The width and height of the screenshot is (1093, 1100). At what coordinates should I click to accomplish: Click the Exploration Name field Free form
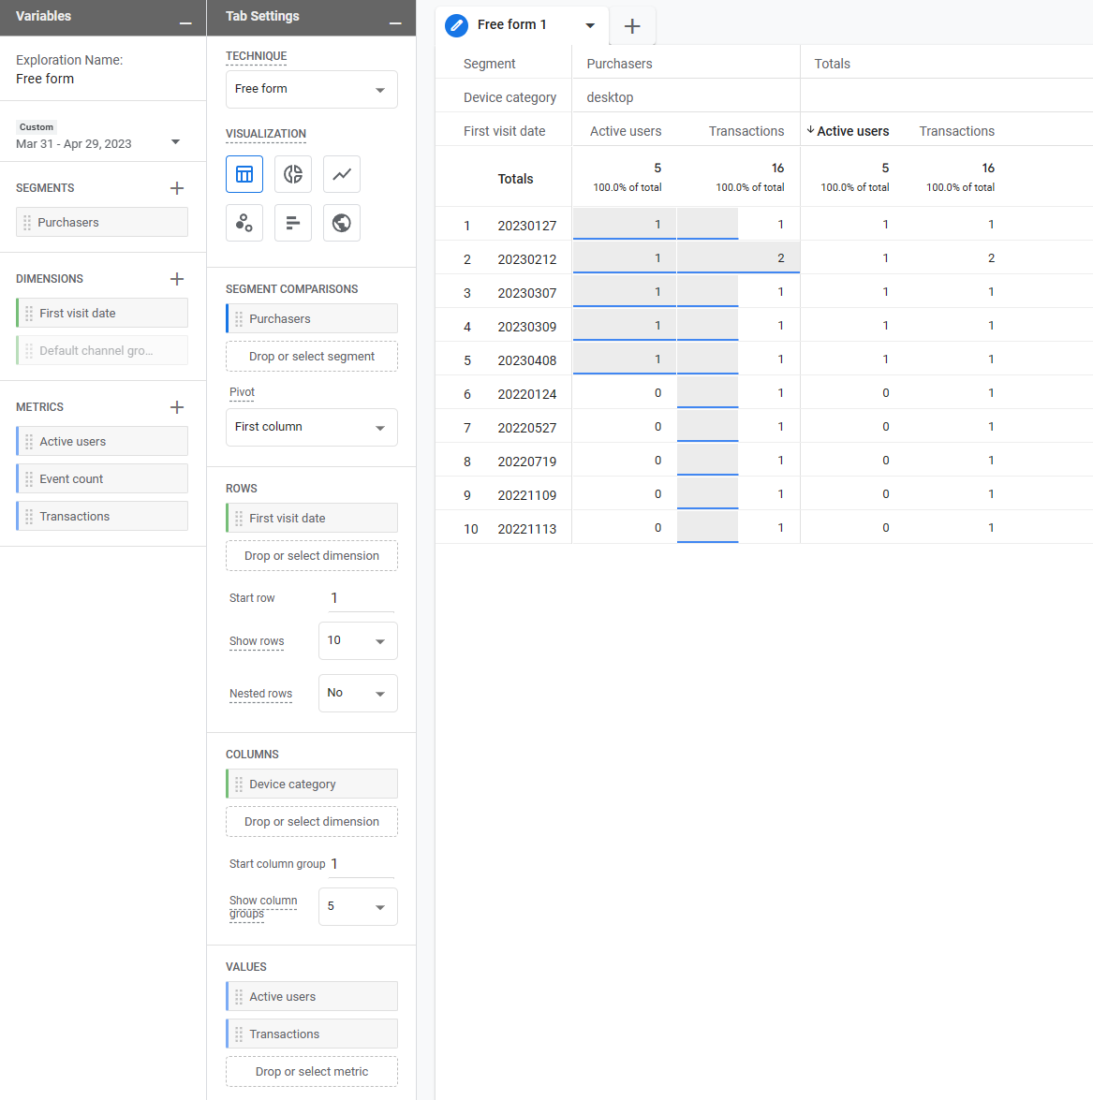coord(45,79)
